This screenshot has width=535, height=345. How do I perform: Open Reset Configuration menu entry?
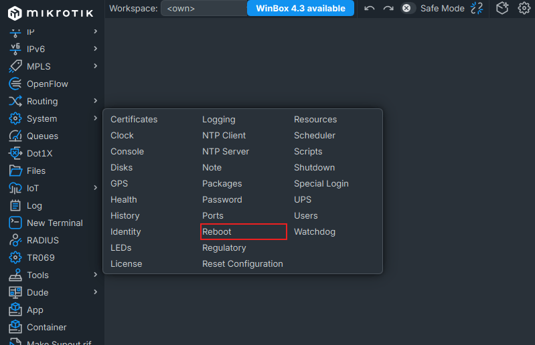pyautogui.click(x=242, y=264)
